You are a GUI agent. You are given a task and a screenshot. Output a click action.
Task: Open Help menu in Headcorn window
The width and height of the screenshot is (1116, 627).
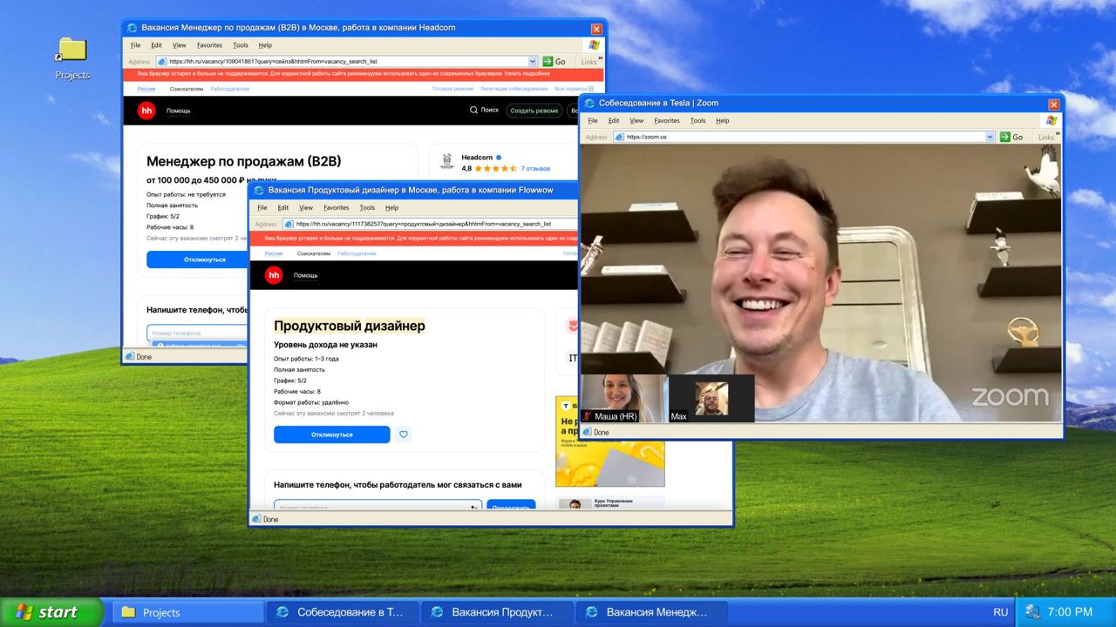(x=265, y=44)
